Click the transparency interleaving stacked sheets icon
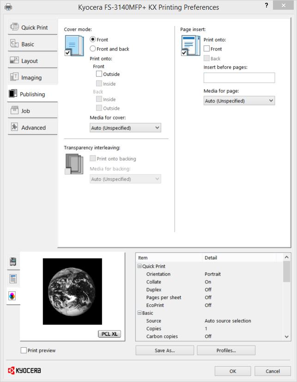The height and width of the screenshot is (382, 297). [x=74, y=164]
